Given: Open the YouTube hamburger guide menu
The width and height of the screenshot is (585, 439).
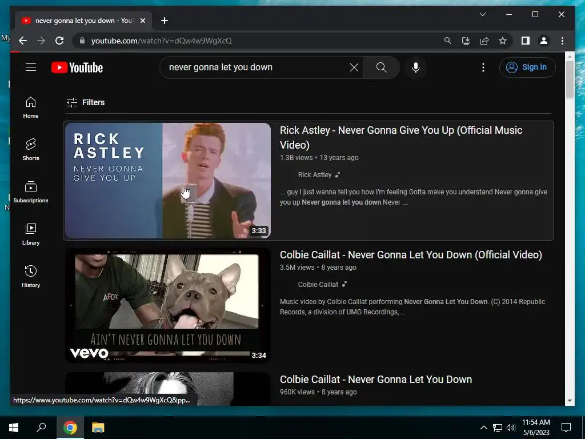Looking at the screenshot, I should (31, 67).
